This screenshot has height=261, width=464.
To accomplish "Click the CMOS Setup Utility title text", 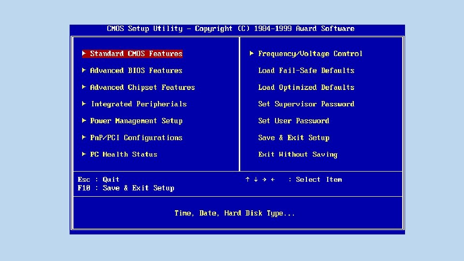I will click(231, 29).
